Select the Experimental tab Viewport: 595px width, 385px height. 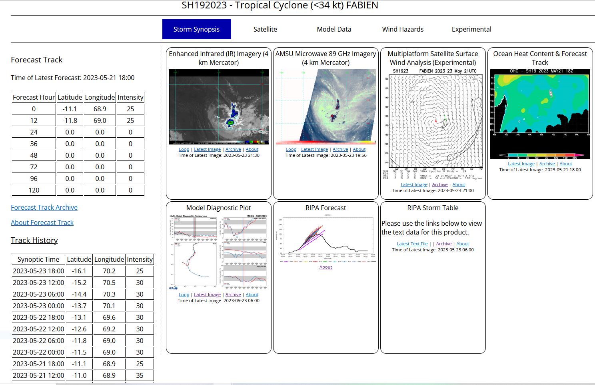[471, 29]
